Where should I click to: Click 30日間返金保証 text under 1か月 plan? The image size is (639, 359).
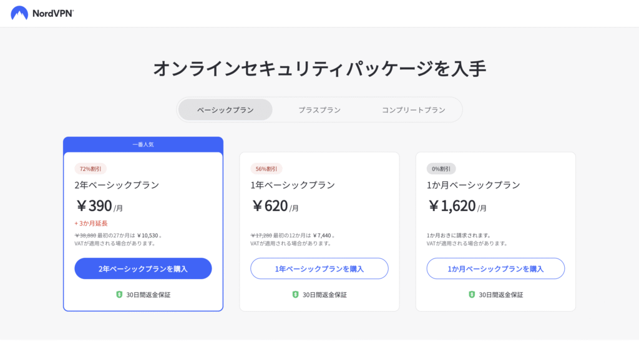[x=501, y=295]
